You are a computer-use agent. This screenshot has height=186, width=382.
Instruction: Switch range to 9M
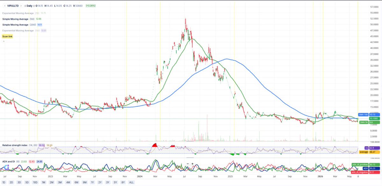click(x=85, y=183)
